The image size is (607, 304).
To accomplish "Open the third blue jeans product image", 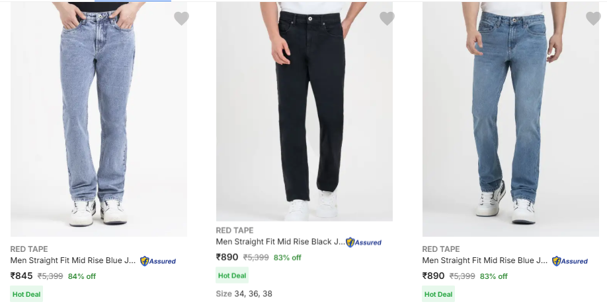I will [x=510, y=119].
